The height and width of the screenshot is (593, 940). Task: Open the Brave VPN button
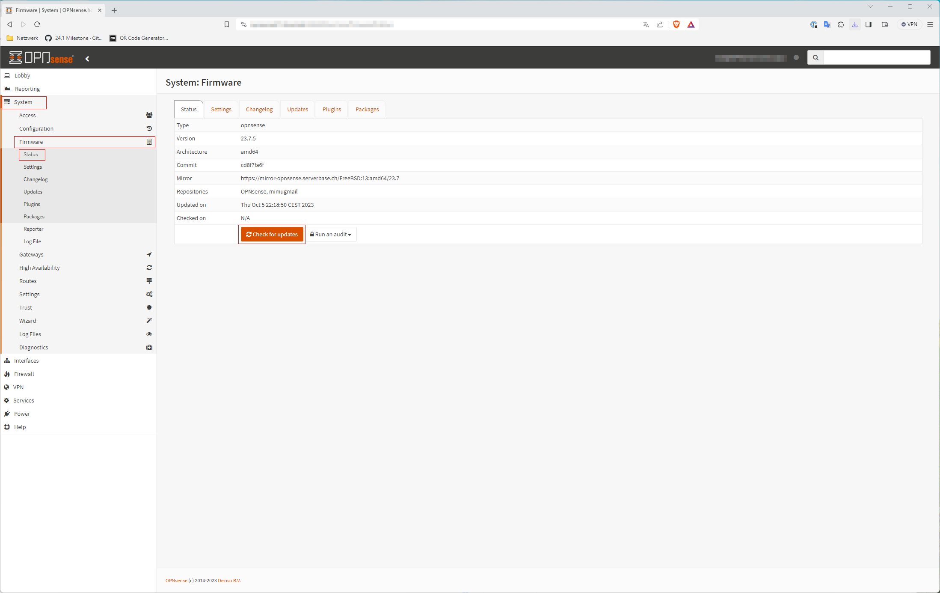click(909, 24)
